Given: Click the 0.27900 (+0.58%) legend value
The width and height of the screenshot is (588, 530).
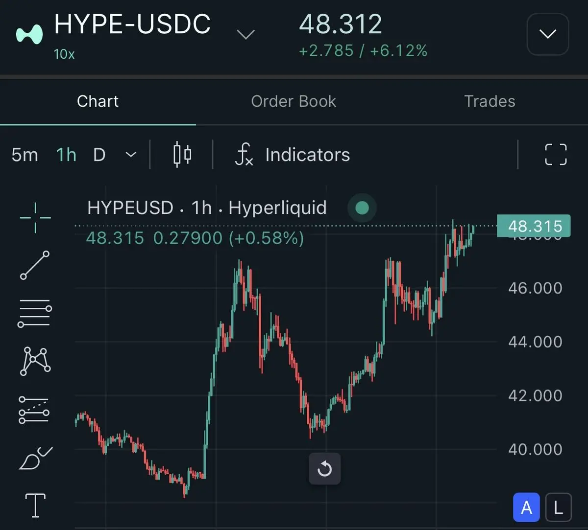Looking at the screenshot, I should (x=228, y=238).
